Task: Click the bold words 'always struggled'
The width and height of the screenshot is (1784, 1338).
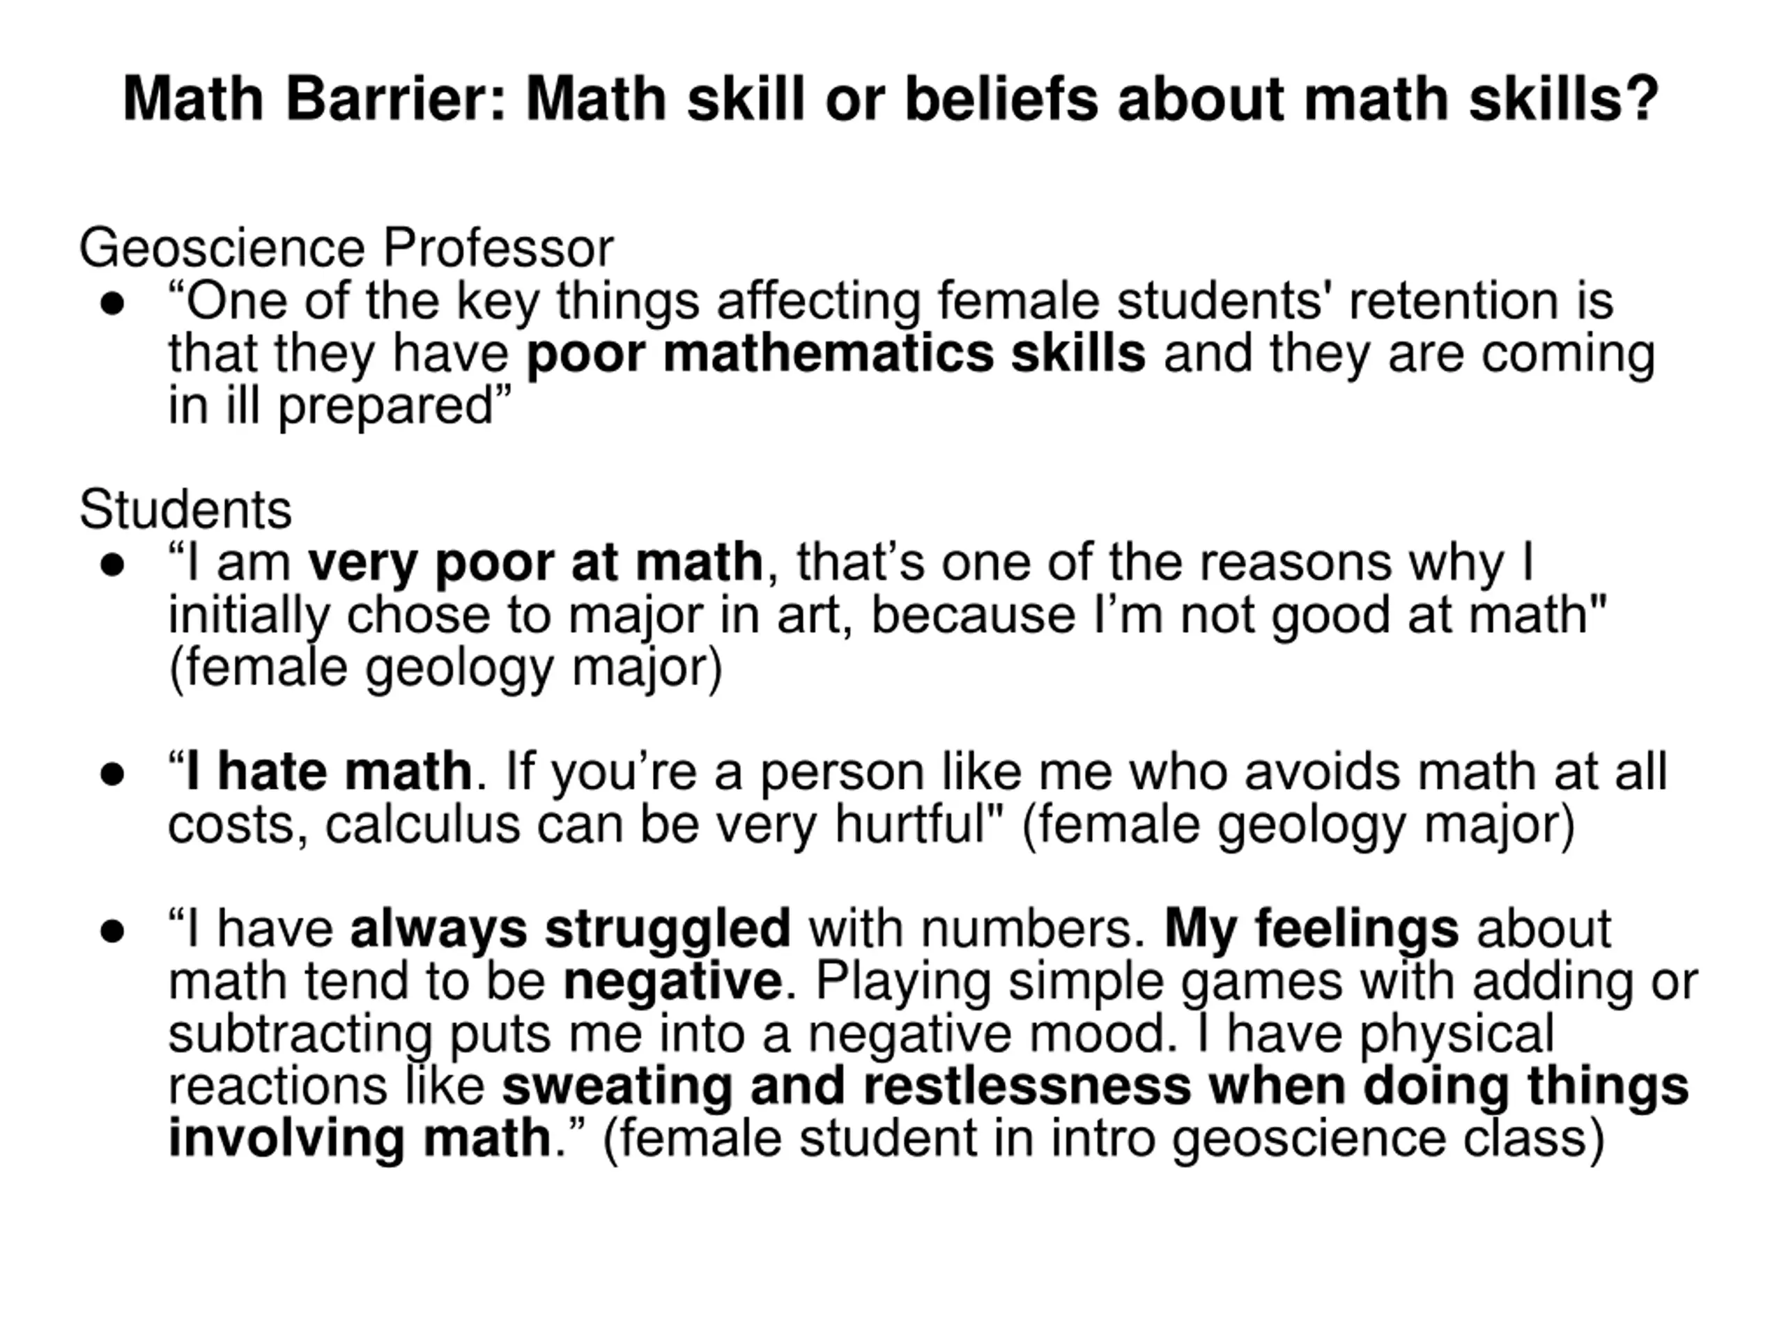Action: coord(570,929)
